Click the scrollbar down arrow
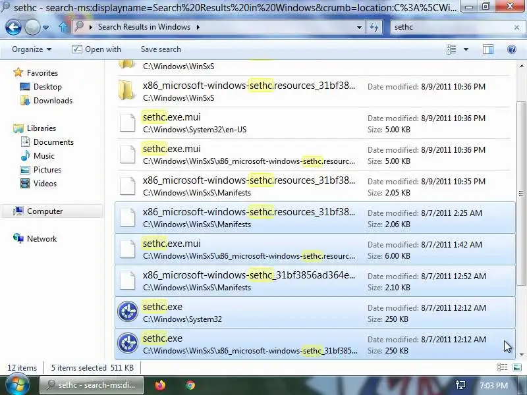527x395 pixels. pyautogui.click(x=522, y=354)
